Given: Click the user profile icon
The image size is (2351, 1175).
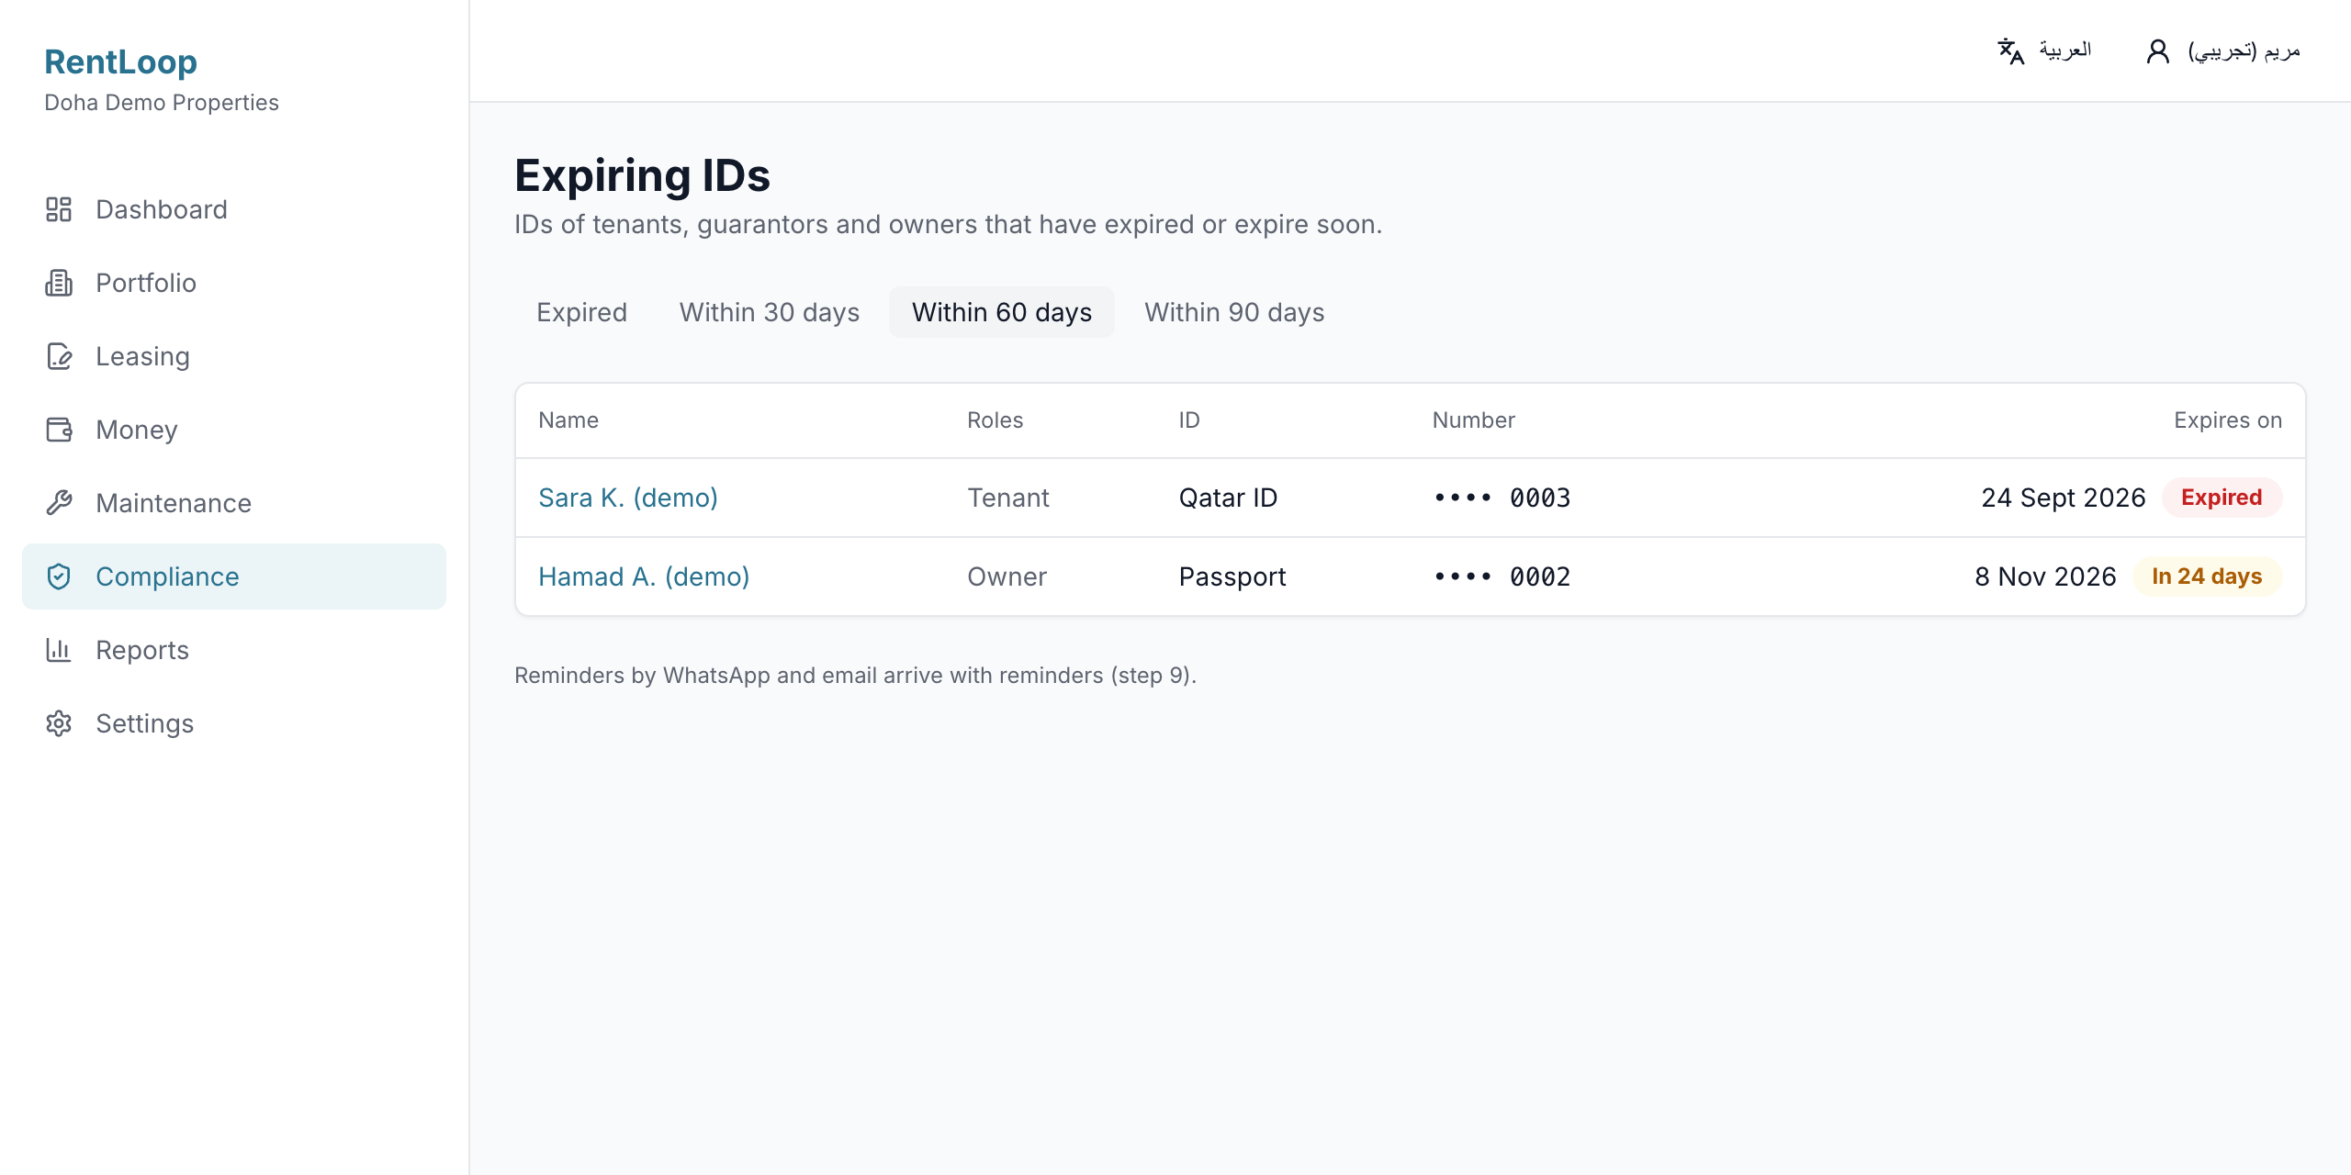Looking at the screenshot, I should point(2158,51).
